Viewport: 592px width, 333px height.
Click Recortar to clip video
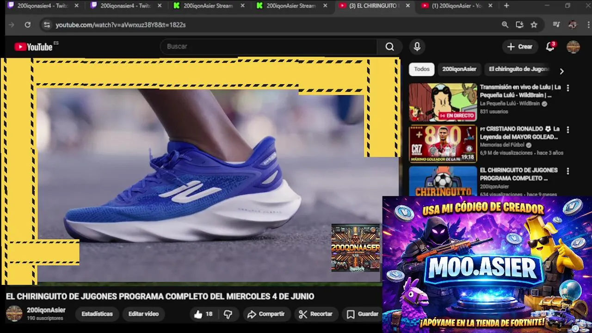click(x=316, y=314)
